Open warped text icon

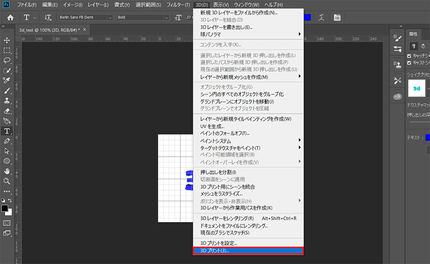(x=322, y=18)
